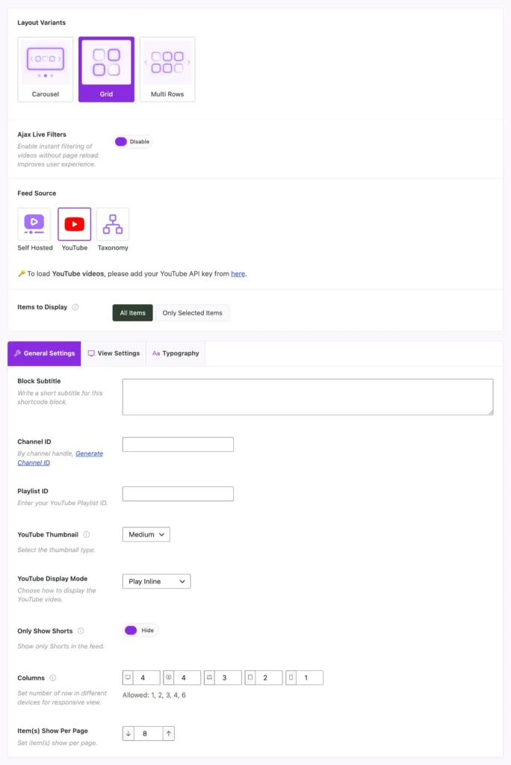511x765 pixels.
Task: Decrease items per page with down arrow
Action: [128, 734]
